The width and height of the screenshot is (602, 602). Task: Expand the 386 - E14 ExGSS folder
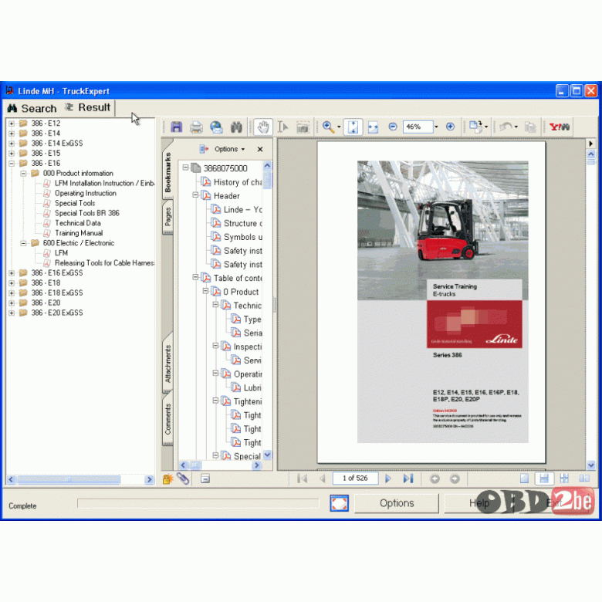click(x=12, y=144)
